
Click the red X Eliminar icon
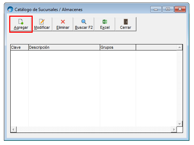tap(63, 22)
